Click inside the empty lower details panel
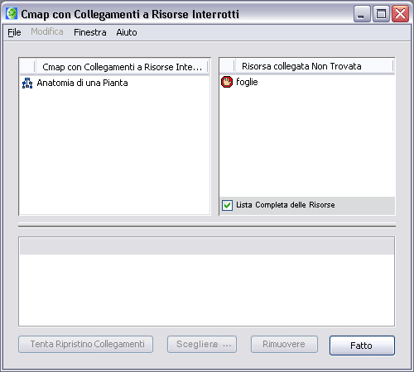This screenshot has height=372, width=414. (207, 289)
